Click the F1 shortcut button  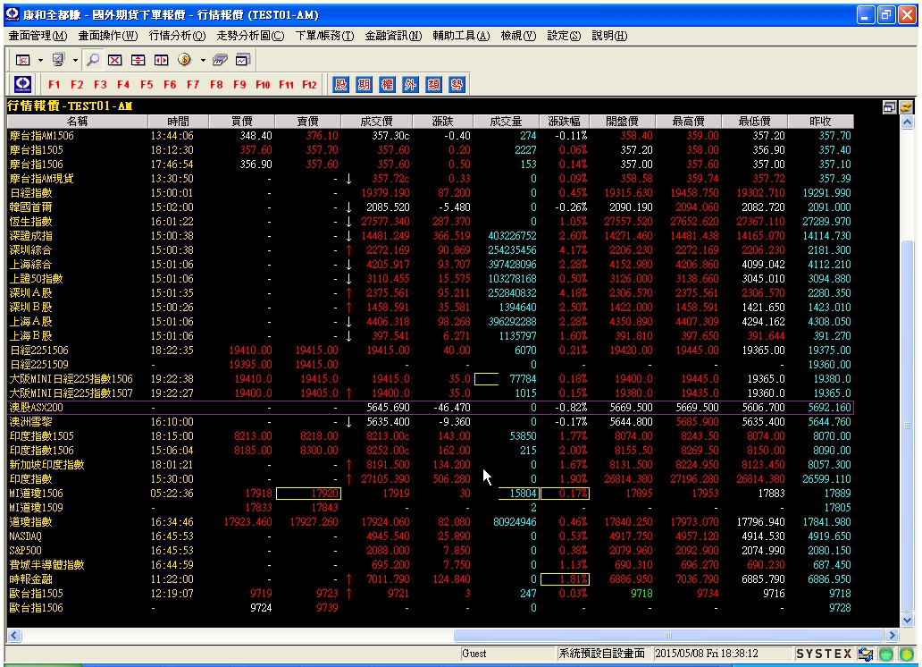tap(54, 85)
